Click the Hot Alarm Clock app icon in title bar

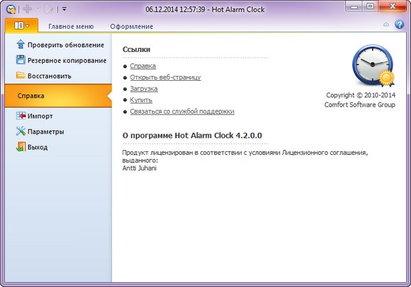(x=11, y=10)
